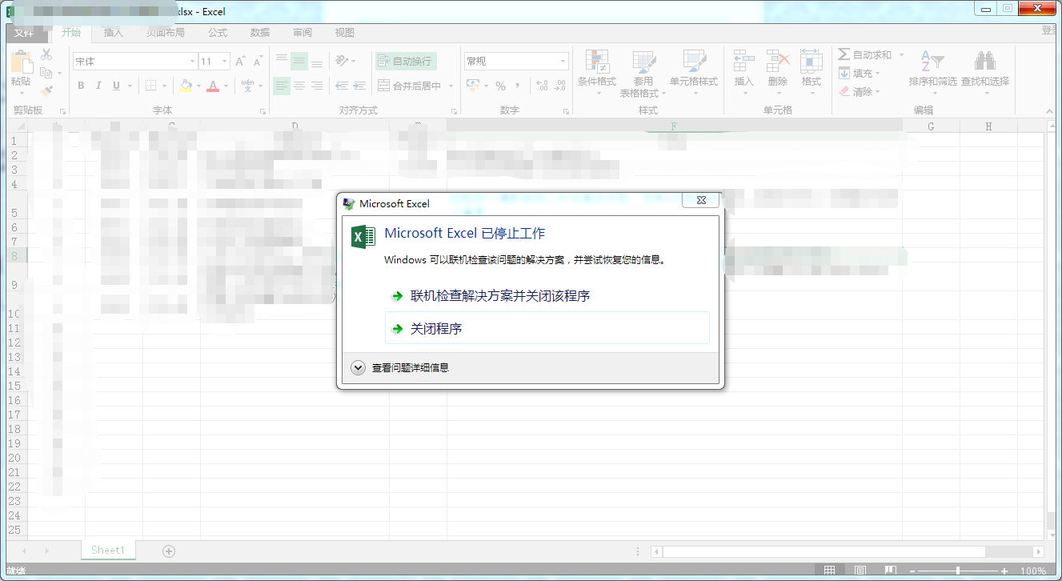Open Conditional Formatting (条件格式)
This screenshot has width=1062, height=581.
click(597, 73)
